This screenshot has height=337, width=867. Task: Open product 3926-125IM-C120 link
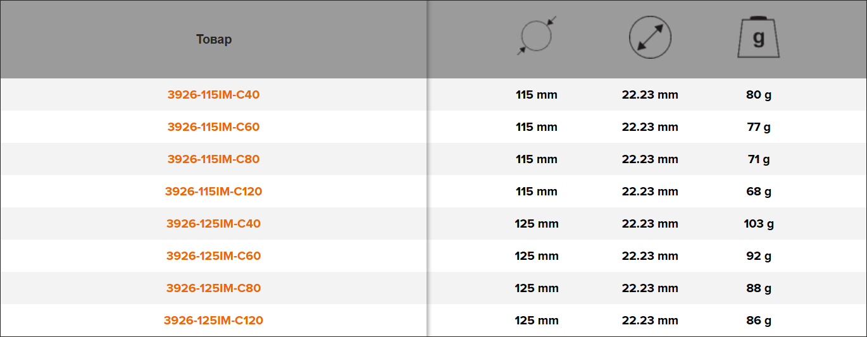point(214,321)
